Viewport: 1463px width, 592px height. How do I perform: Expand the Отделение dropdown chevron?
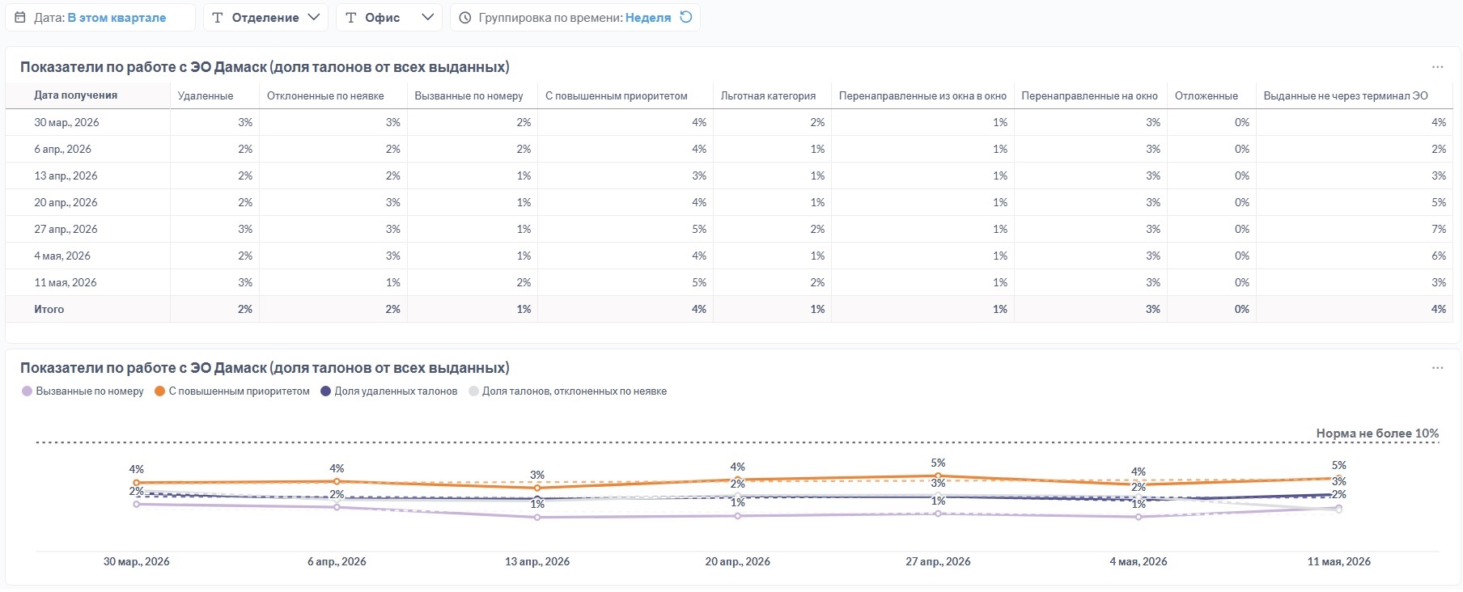[x=314, y=17]
